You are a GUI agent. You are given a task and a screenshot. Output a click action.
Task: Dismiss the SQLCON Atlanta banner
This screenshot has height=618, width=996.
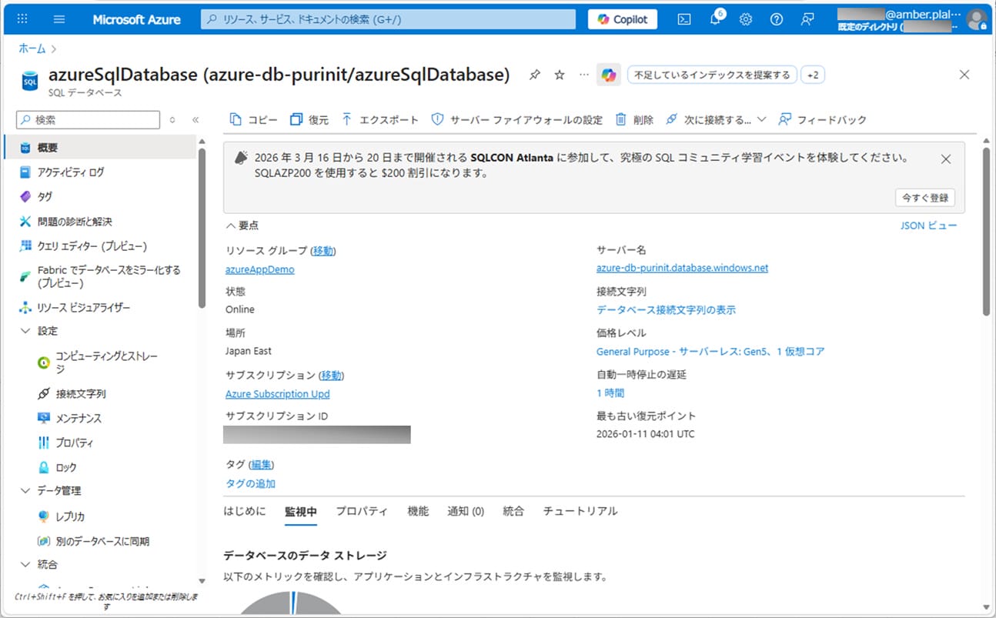946,159
